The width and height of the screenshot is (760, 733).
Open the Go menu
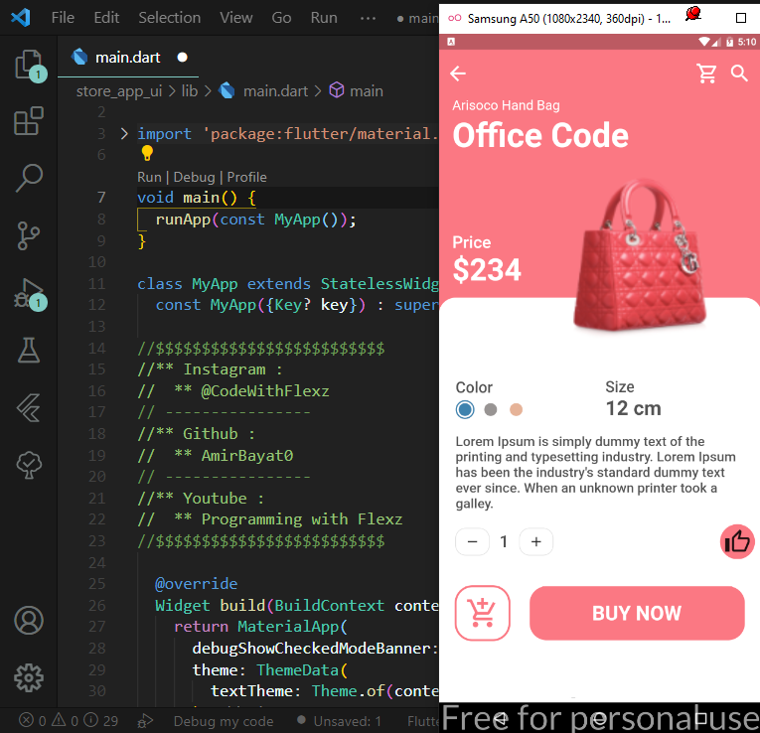281,18
